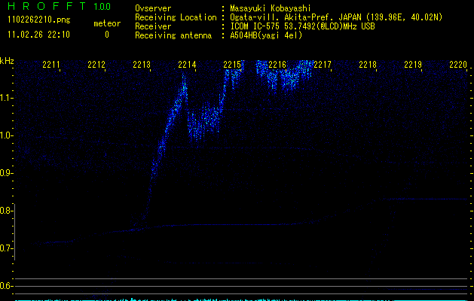This screenshot has height=301, width=474.
Task: Click time marker 2214
Action: (x=187, y=65)
